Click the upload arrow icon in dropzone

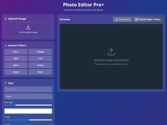coord(28,27)
